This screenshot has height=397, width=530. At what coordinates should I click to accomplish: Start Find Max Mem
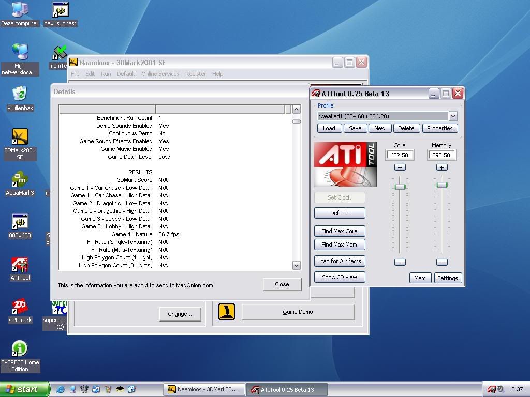(x=340, y=245)
